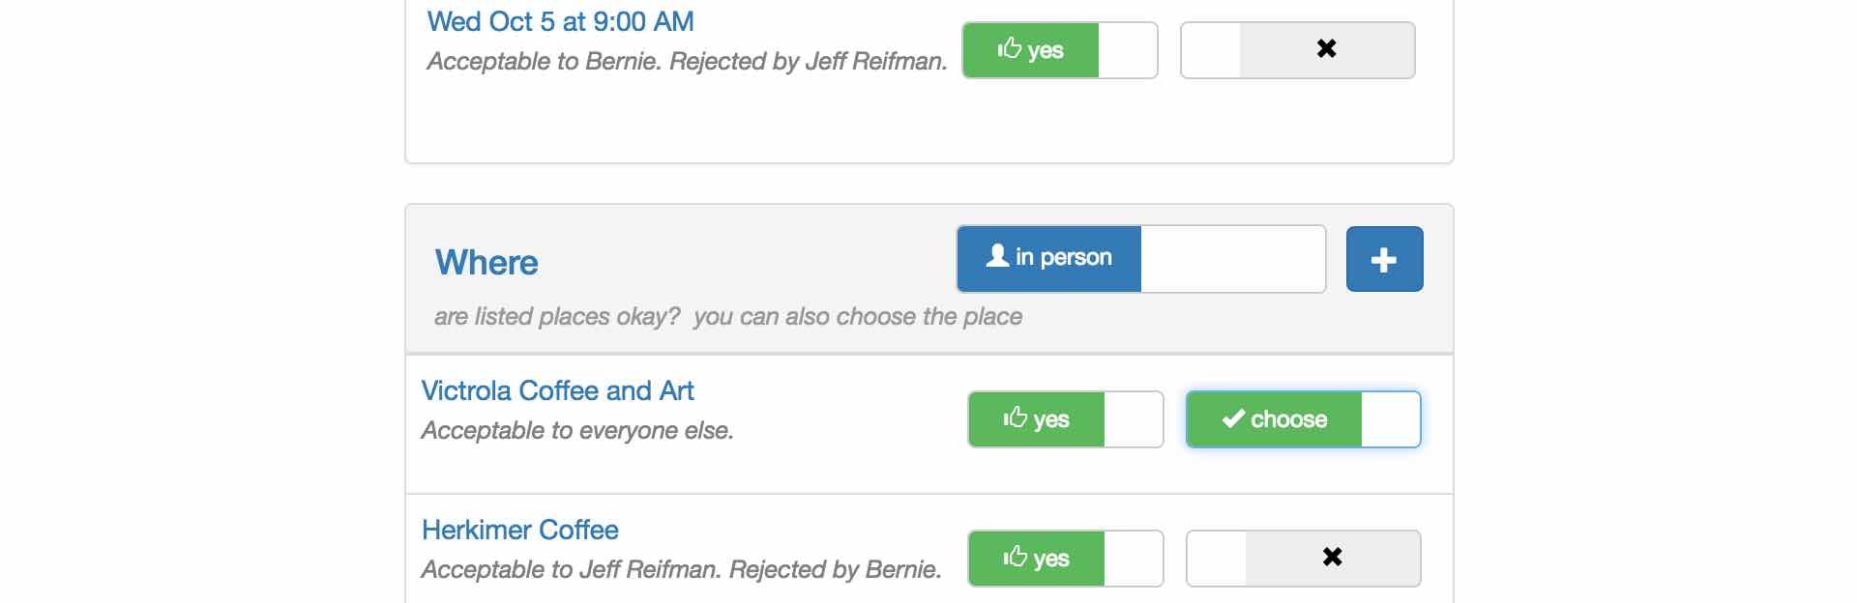Open the Herkimer Coffee link
Viewport: 1857px width, 603px height.
(520, 530)
